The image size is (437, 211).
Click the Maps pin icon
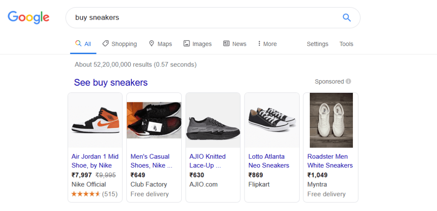(151, 43)
